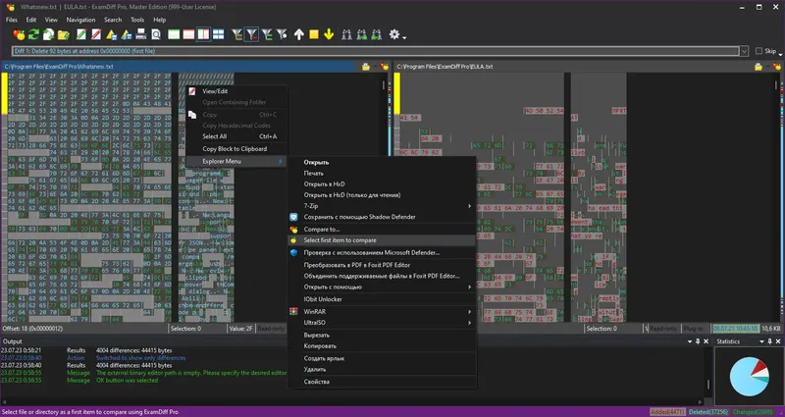This screenshot has width=785, height=417.
Task: Expand the 7-Zip submenu
Action: (382, 206)
